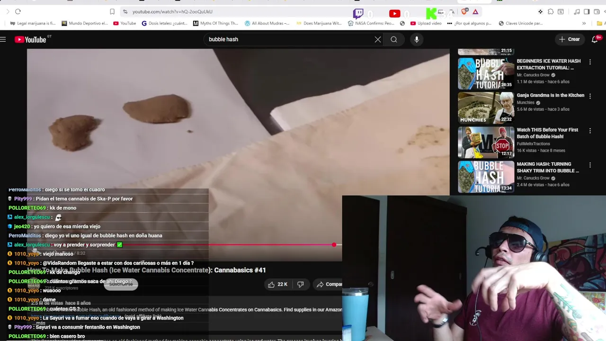
Task: Dislike the video with thumbs down
Action: [300, 284]
